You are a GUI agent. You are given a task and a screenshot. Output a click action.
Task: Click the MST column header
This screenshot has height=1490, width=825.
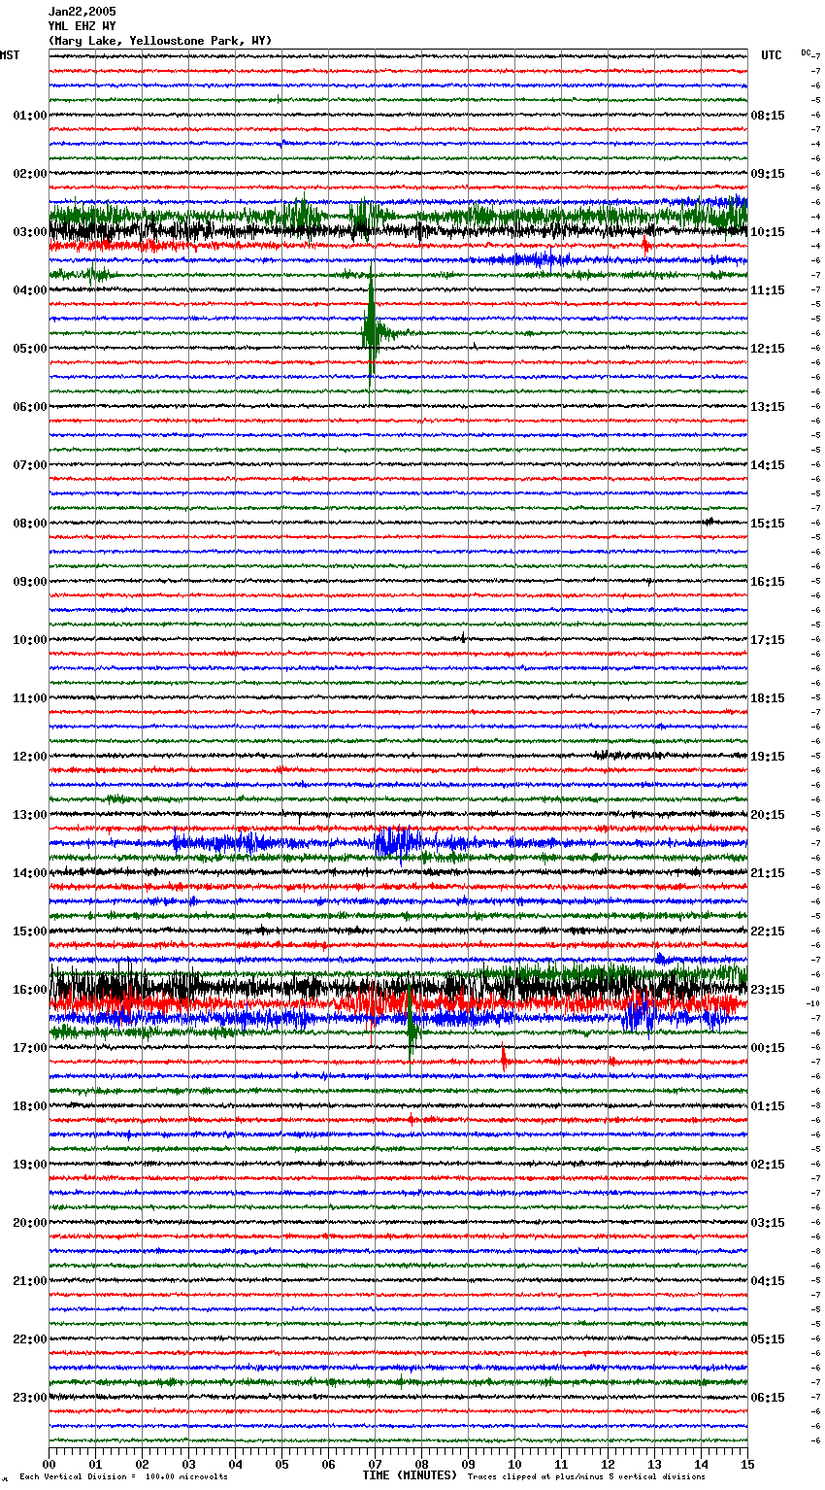point(10,55)
